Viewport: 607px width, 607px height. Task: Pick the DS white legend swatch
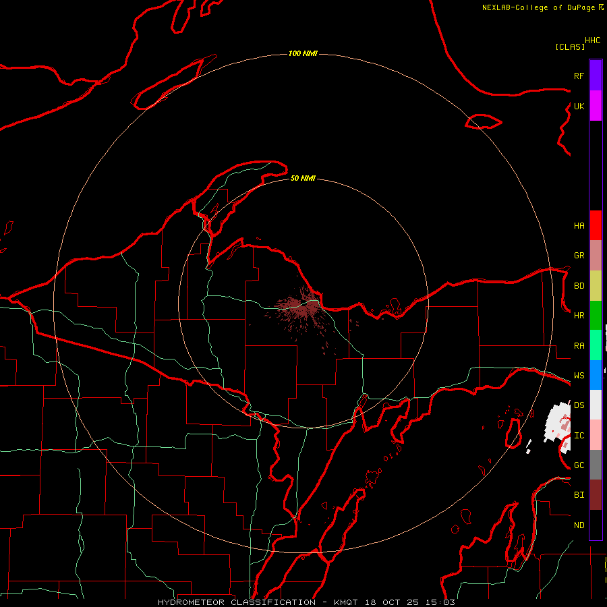(x=596, y=405)
